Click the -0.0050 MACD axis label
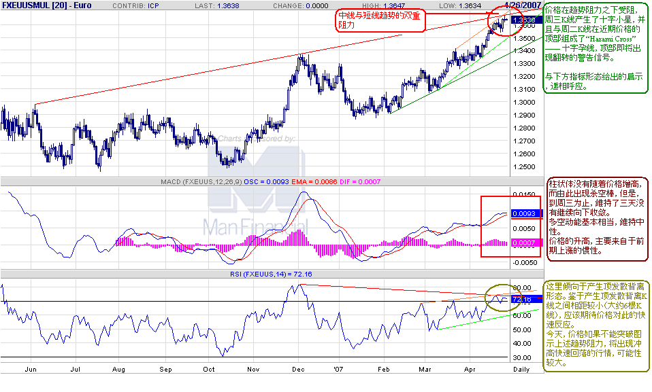Screen dimensions: 652x392 tap(525, 262)
